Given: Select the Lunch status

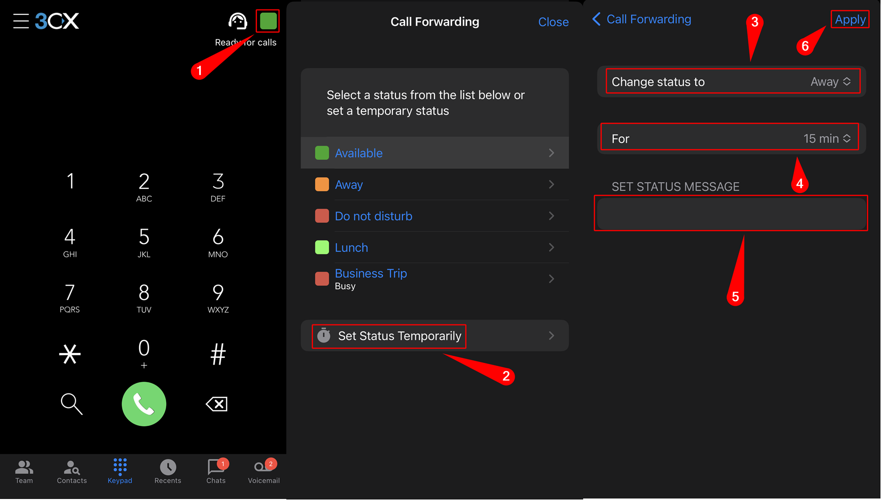Looking at the screenshot, I should 351,247.
